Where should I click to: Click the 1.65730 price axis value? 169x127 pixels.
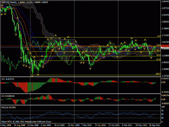click(x=165, y=42)
